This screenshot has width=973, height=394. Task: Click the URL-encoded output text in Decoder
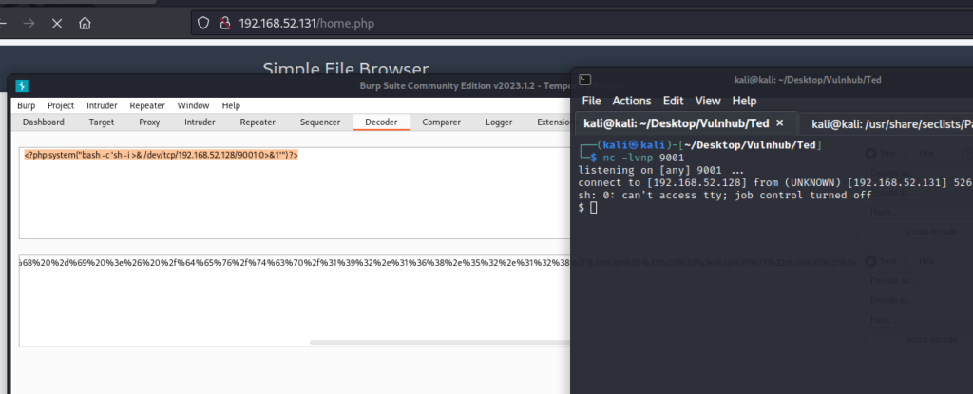point(295,263)
